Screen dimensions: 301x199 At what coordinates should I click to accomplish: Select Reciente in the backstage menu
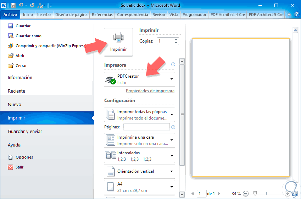(x=16, y=91)
